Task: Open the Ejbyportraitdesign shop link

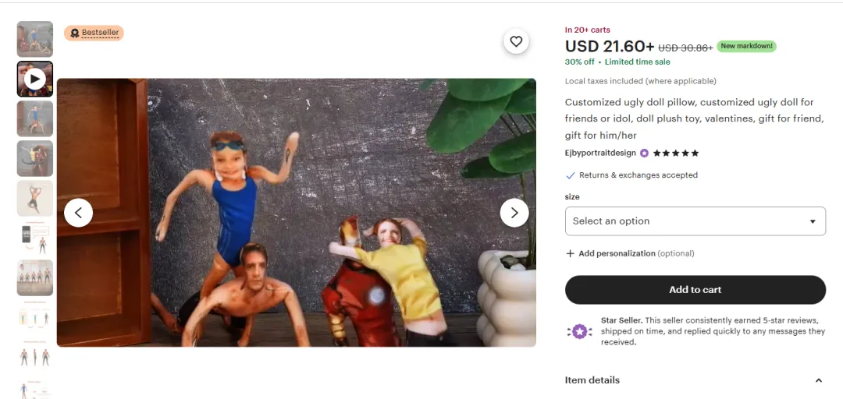Action: [x=600, y=154]
